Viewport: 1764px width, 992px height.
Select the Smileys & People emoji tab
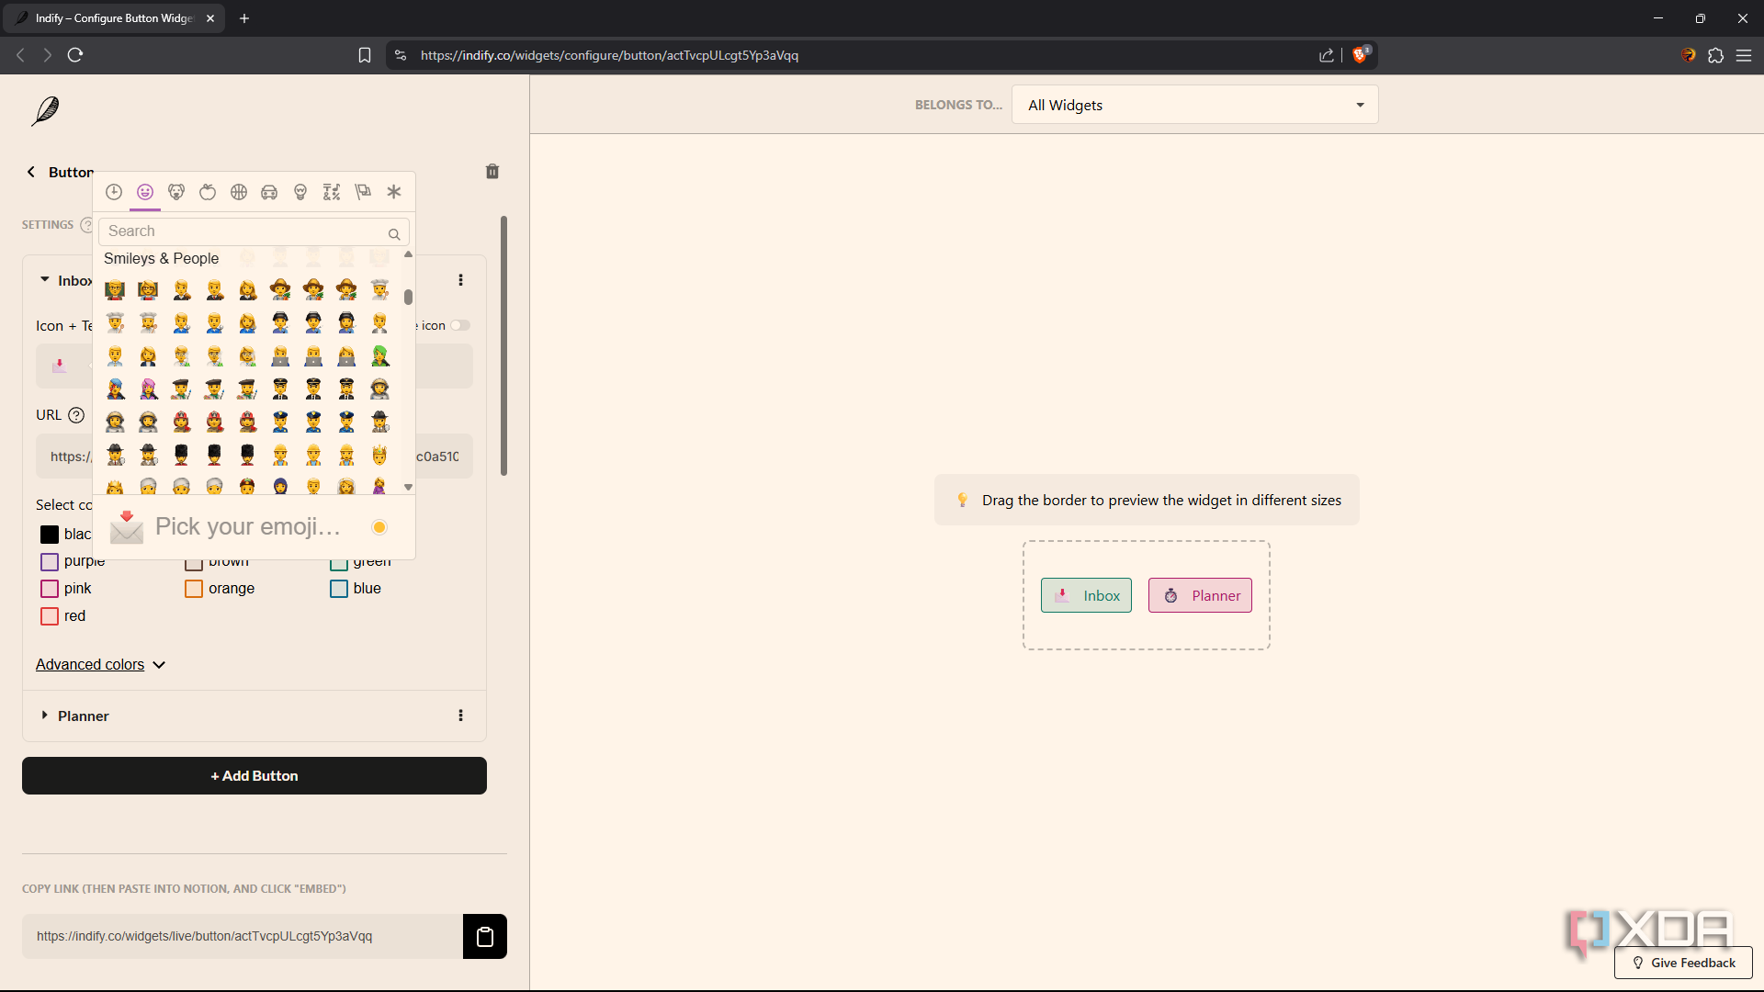tap(145, 192)
